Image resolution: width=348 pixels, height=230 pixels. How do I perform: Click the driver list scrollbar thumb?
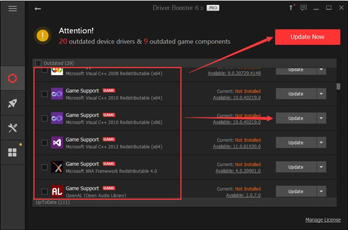(x=338, y=86)
